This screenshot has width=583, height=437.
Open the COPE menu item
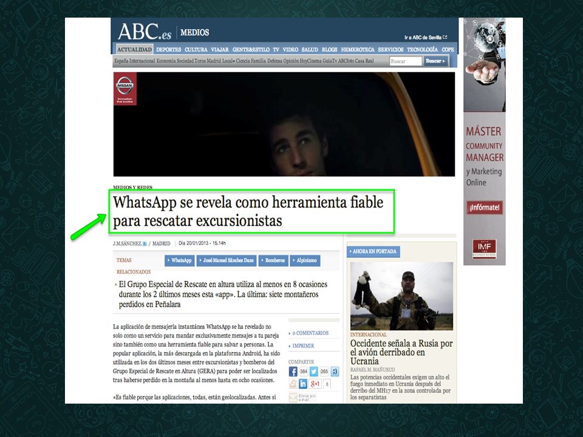448,49
